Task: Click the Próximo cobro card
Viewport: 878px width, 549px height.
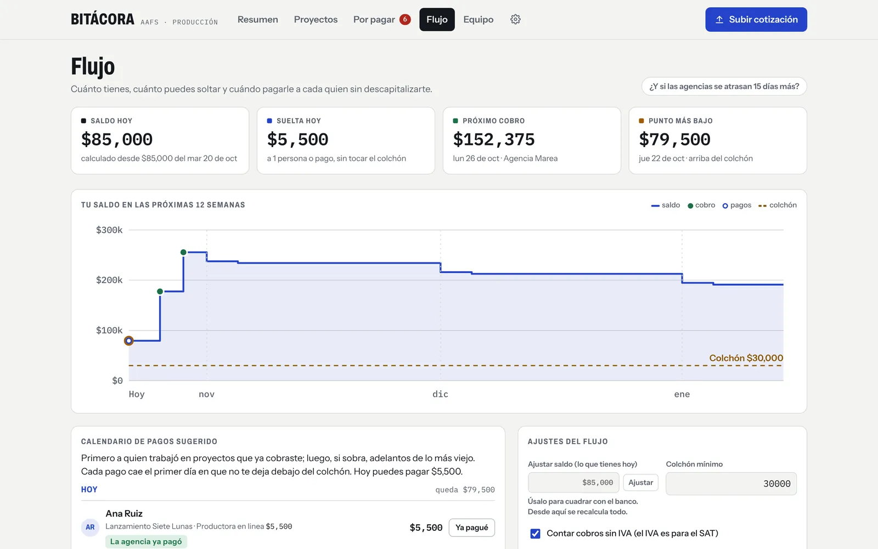Action: (532, 141)
